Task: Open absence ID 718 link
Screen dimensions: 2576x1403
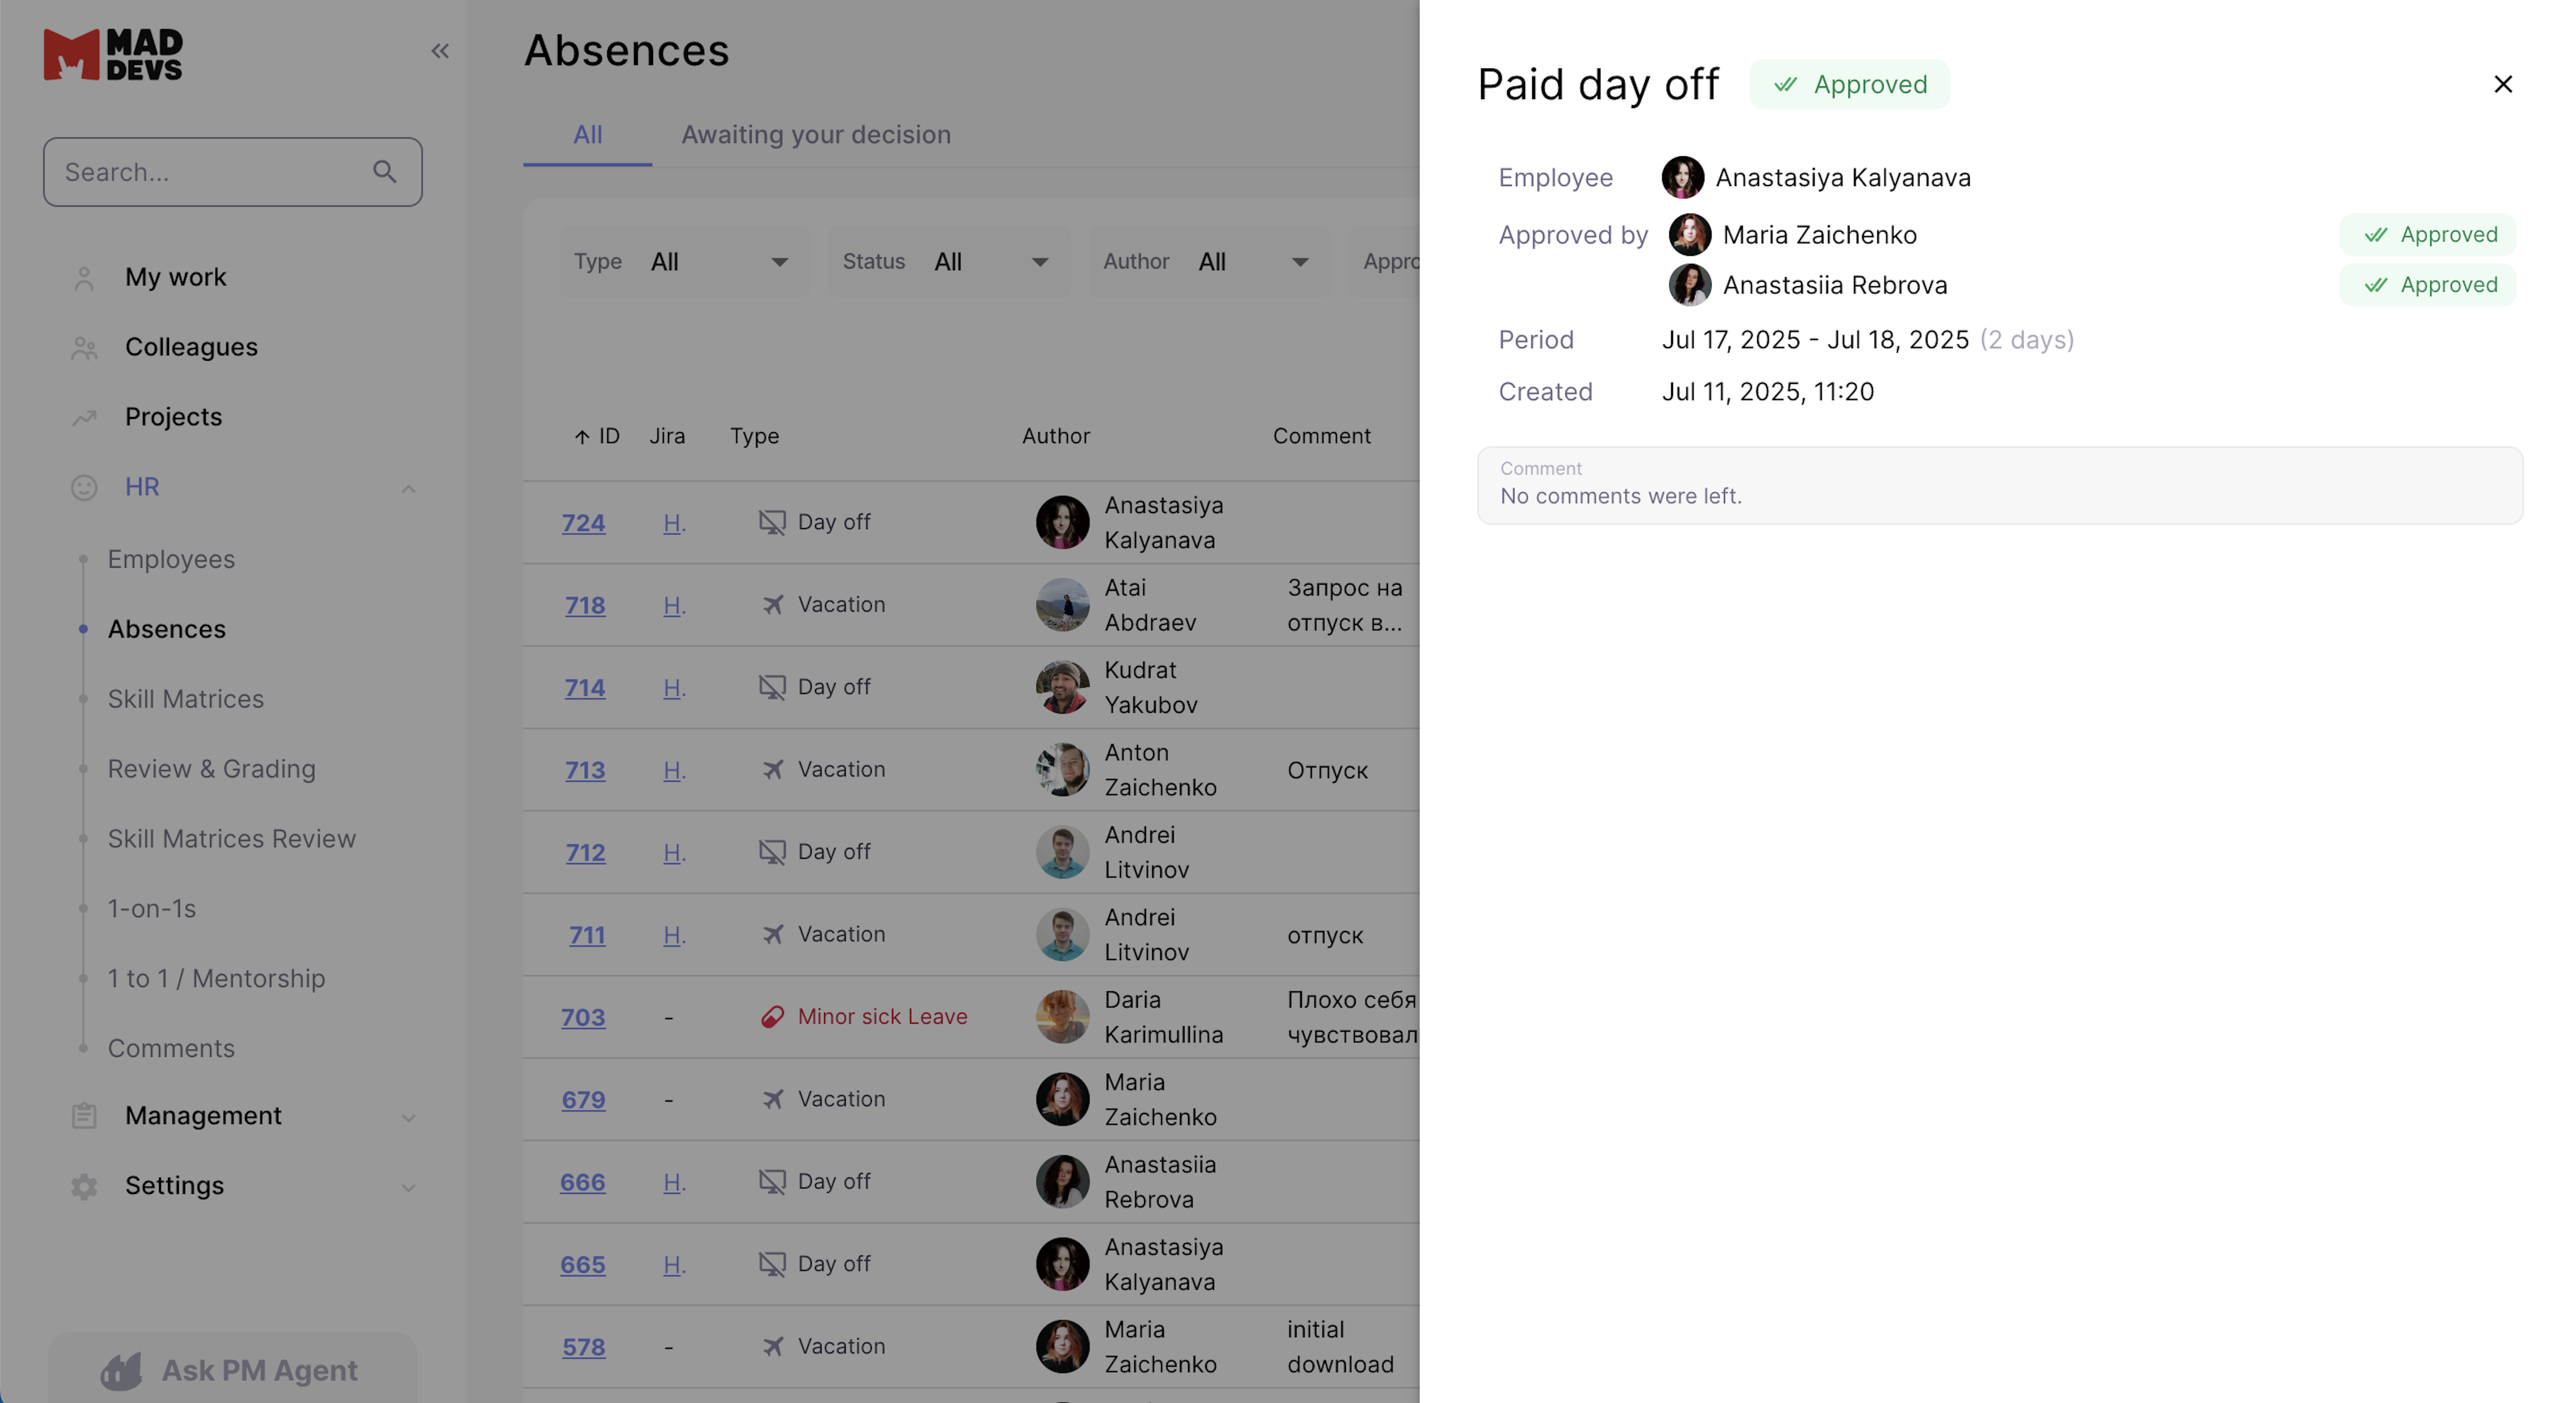Action: (x=585, y=606)
